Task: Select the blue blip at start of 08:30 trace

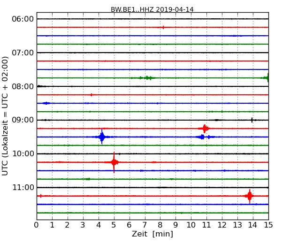Action: click(46, 103)
